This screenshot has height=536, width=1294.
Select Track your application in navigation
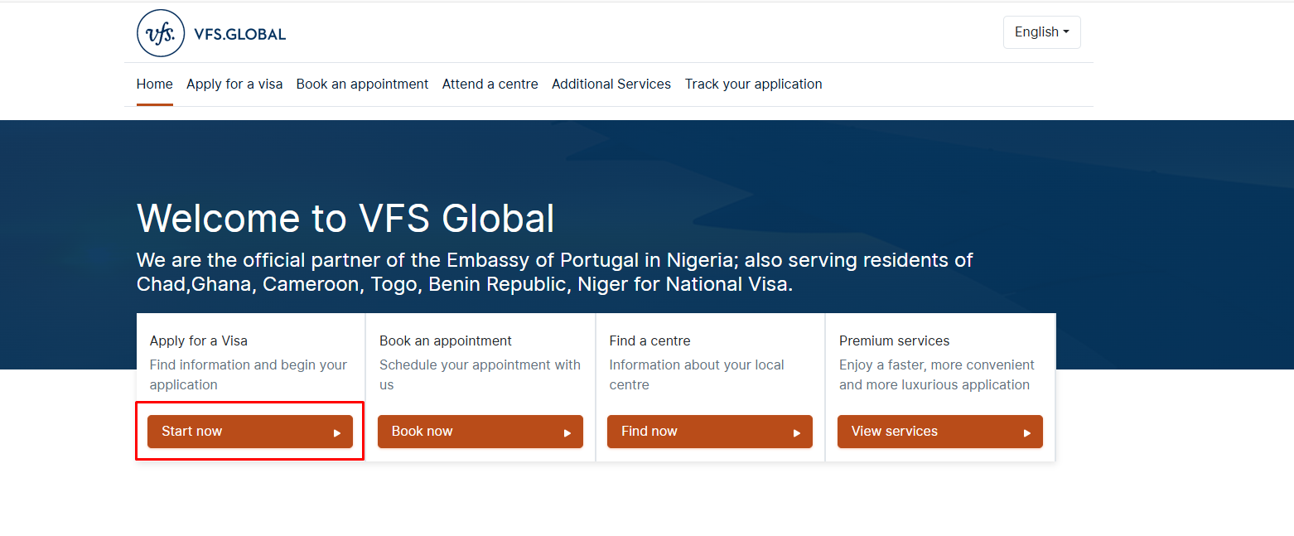pos(753,84)
